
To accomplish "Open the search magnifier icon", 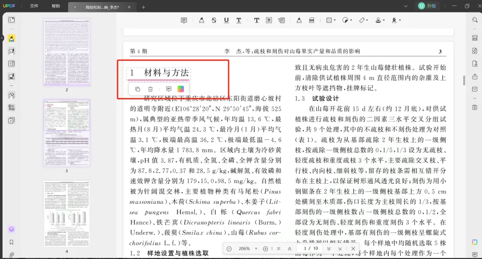I will [x=475, y=20].
